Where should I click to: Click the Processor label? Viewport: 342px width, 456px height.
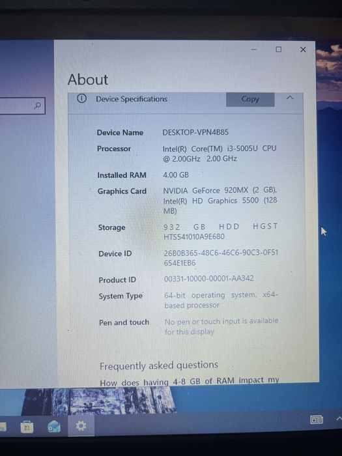point(114,149)
